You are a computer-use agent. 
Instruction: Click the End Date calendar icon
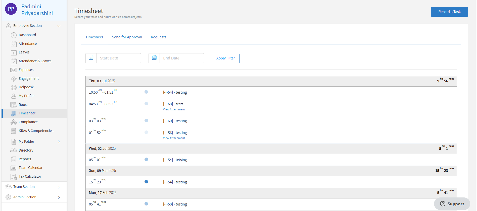tap(154, 58)
